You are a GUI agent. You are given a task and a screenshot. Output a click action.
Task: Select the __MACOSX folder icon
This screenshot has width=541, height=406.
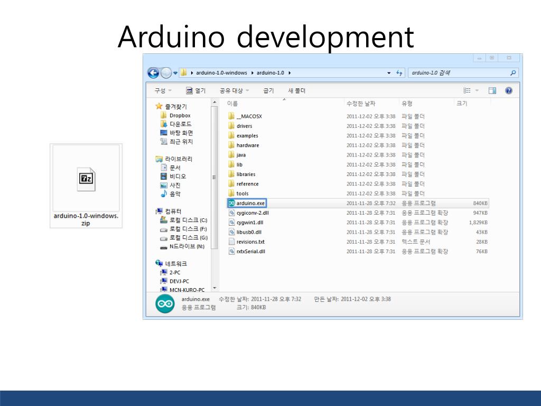231,116
